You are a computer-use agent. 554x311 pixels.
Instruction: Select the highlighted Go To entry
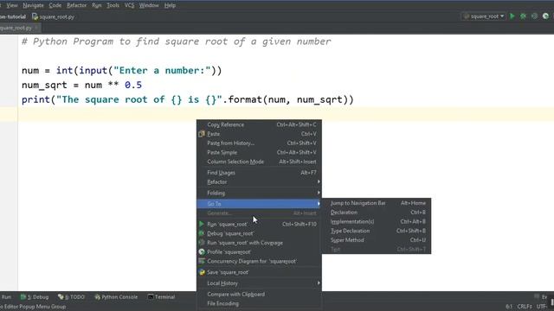coord(259,204)
